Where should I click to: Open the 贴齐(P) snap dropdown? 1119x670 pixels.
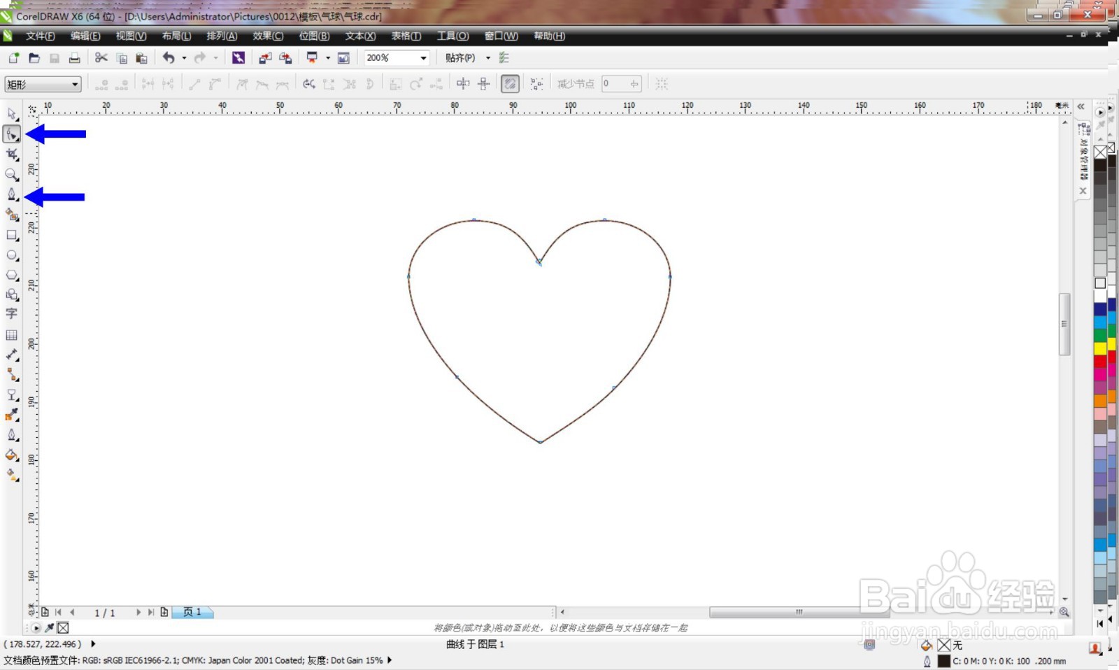tap(488, 58)
